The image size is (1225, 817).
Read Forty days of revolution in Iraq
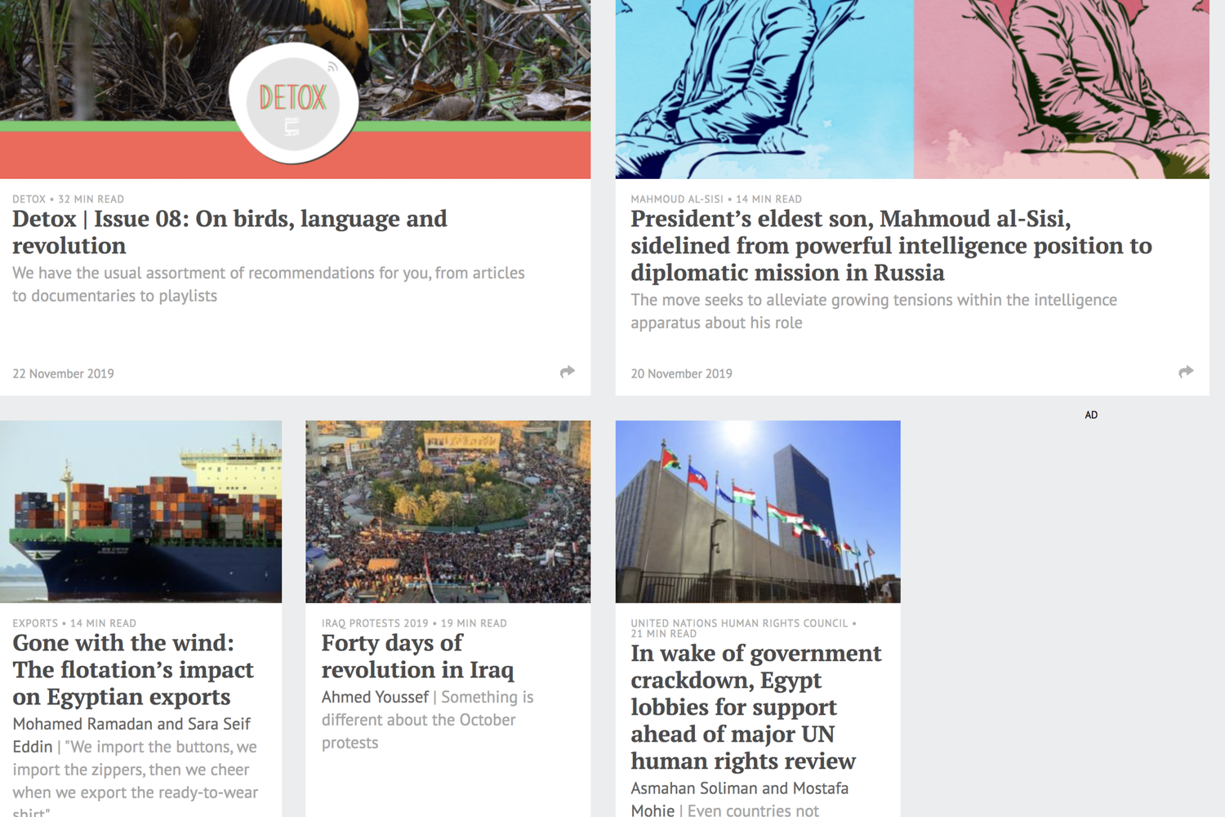[417, 656]
